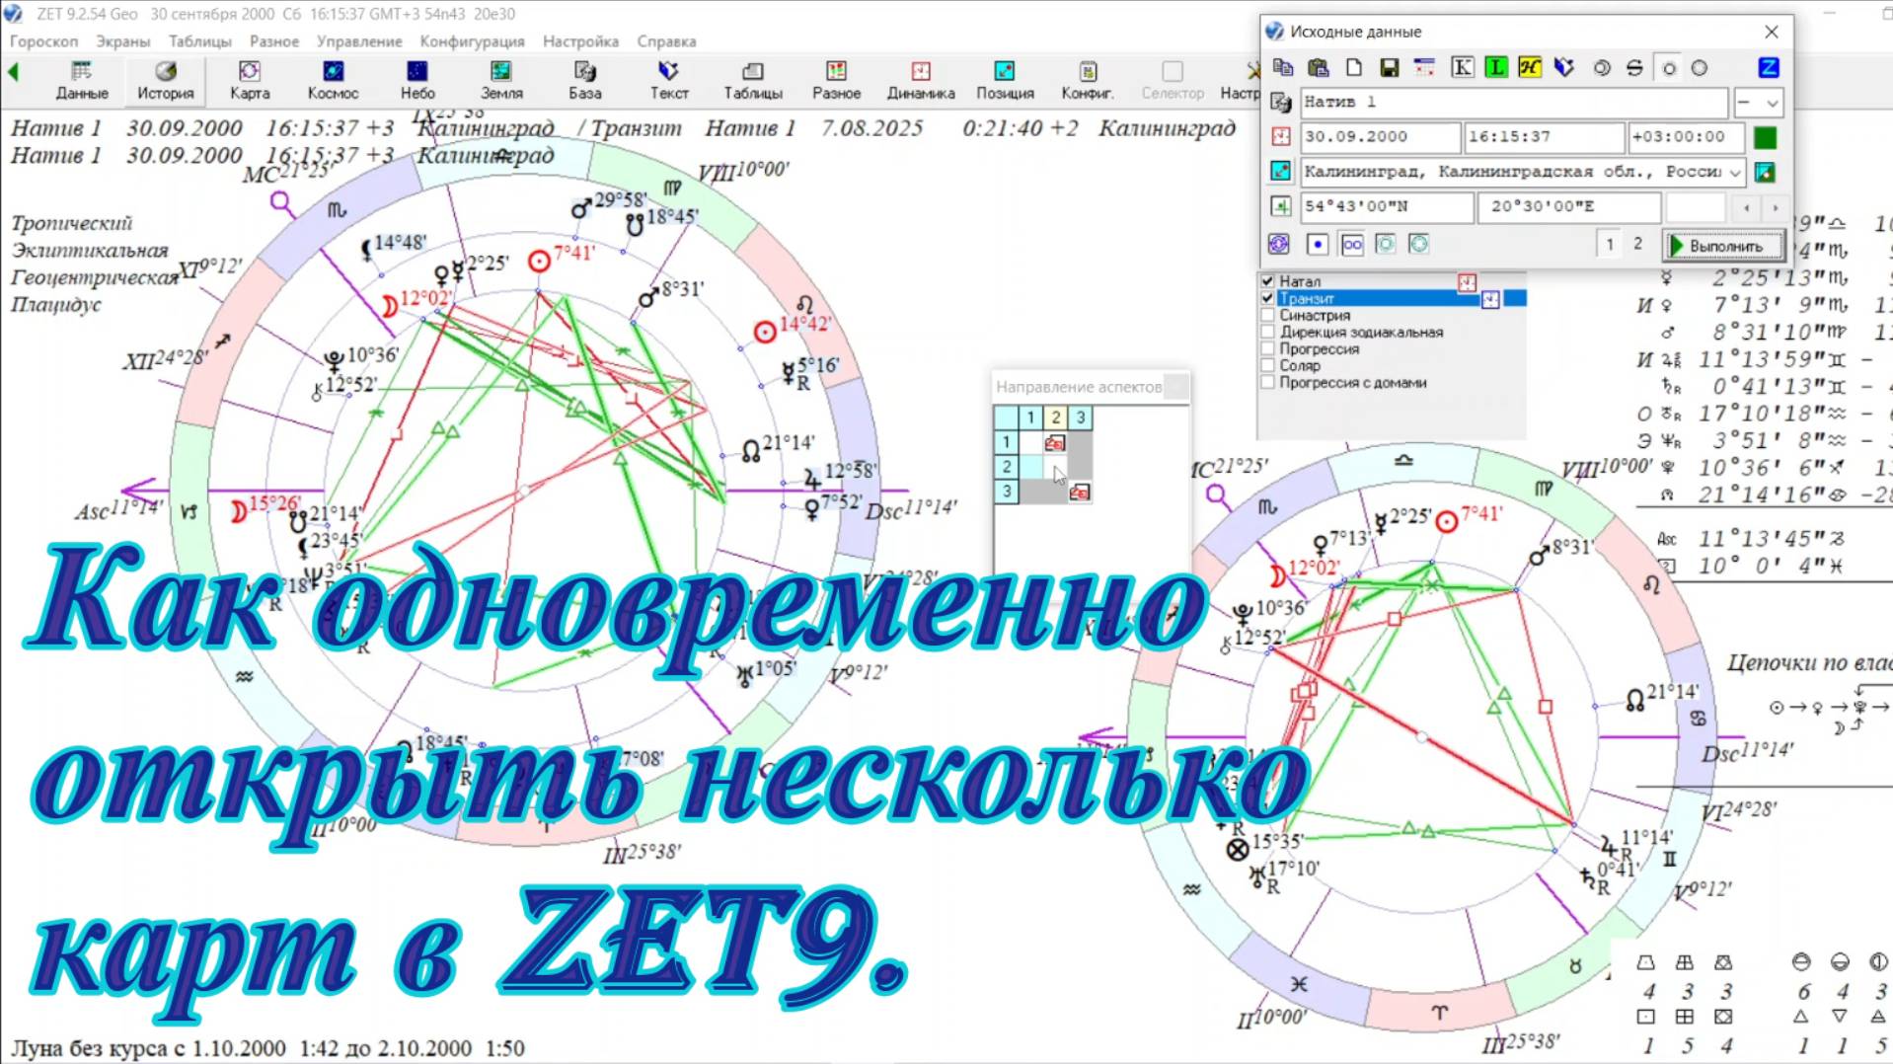Select the Карта toolbar icon
The width and height of the screenshot is (1893, 1064).
(248, 79)
